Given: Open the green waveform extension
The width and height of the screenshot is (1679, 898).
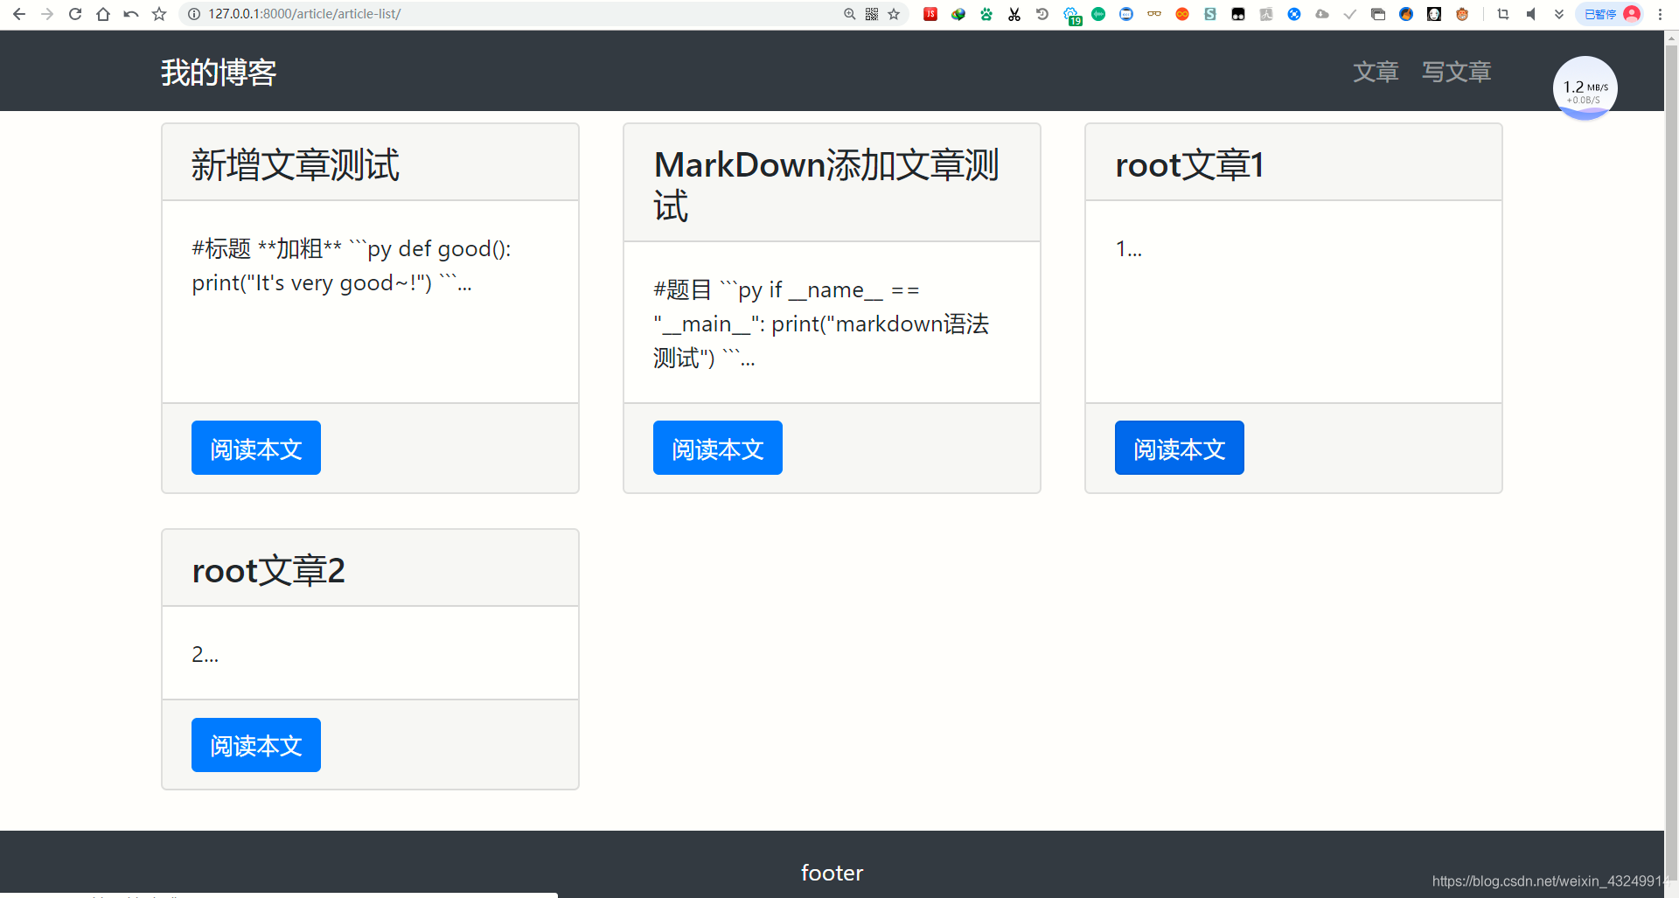Looking at the screenshot, I should point(1098,14).
